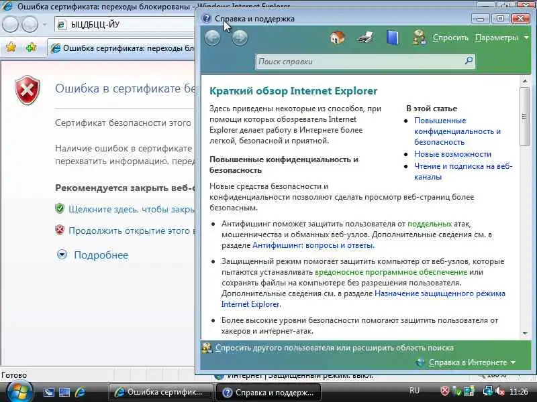Click Готово status bar text
Viewport: 537px width, 402px height.
[14, 375]
